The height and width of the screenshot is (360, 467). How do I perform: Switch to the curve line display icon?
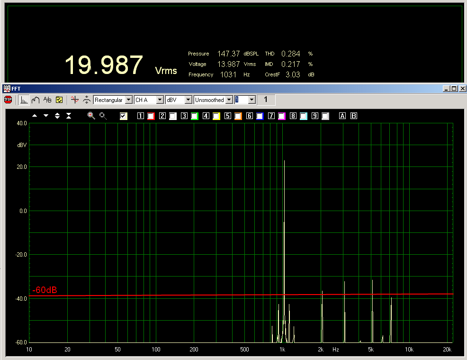pyautogui.click(x=36, y=100)
